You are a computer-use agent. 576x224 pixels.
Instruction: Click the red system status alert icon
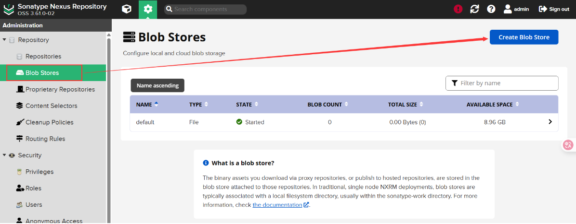click(458, 9)
